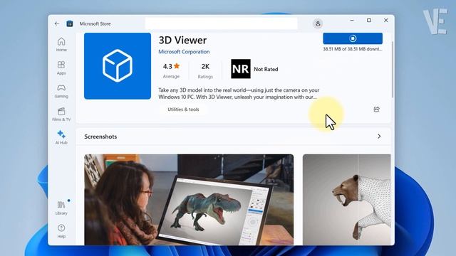Image resolution: width=456 pixels, height=256 pixels.
Task: Open the Library in sidebar
Action: [x=61, y=208]
